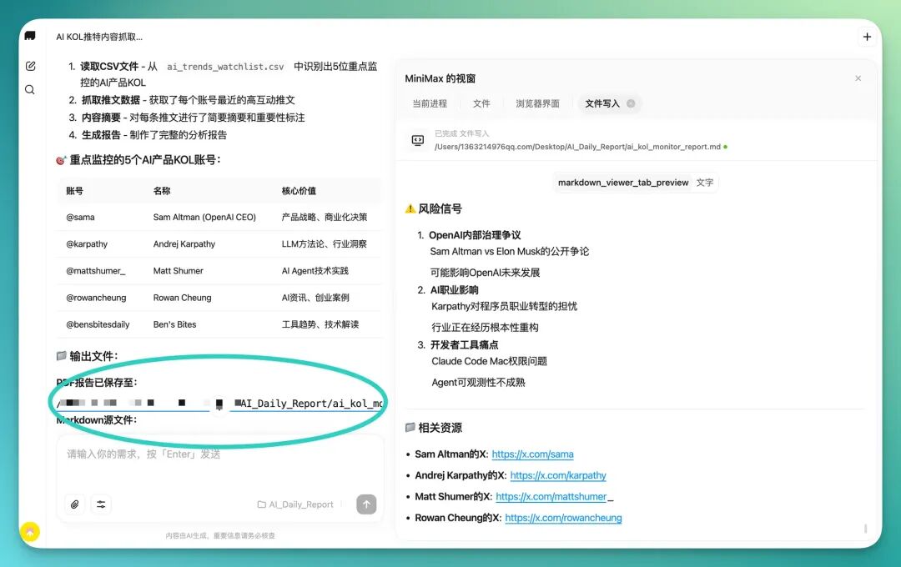
Task: Click the user avatar in sidebar
Action: point(30,531)
